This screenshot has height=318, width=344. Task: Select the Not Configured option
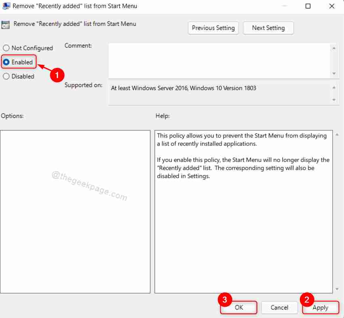coord(6,48)
